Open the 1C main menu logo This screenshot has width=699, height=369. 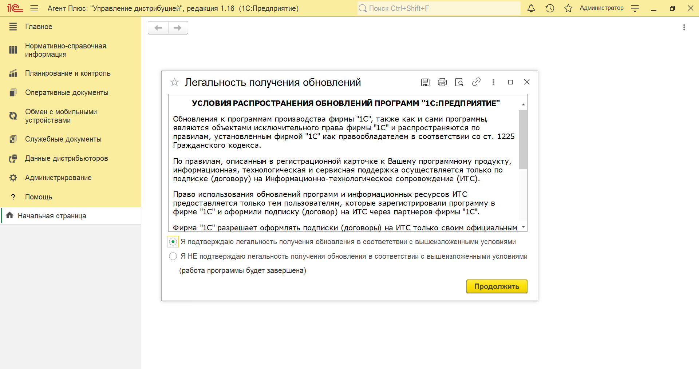click(15, 8)
